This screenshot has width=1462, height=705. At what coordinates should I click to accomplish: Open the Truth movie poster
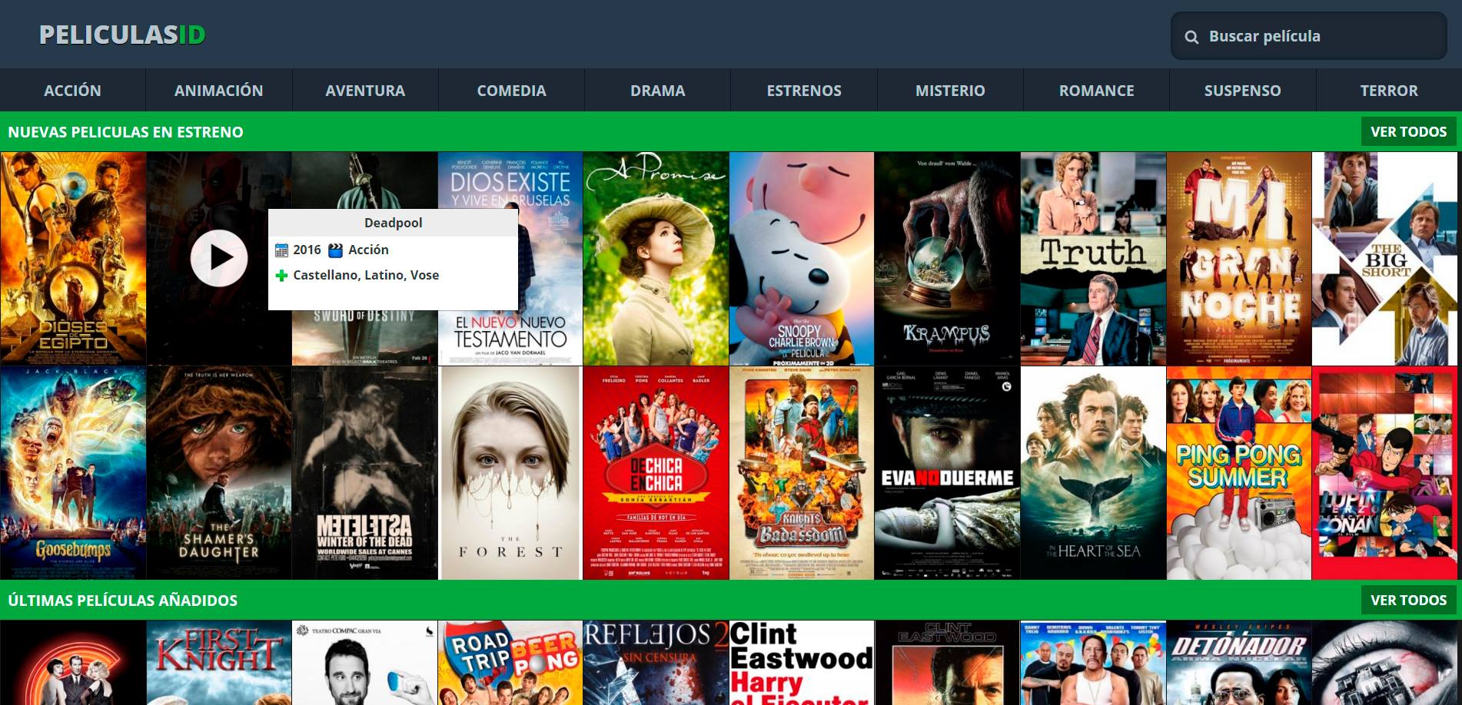coord(1093,259)
